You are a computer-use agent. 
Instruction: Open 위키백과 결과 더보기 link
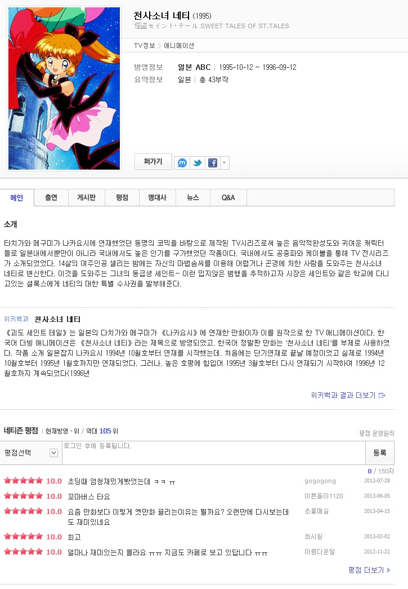coord(348,395)
